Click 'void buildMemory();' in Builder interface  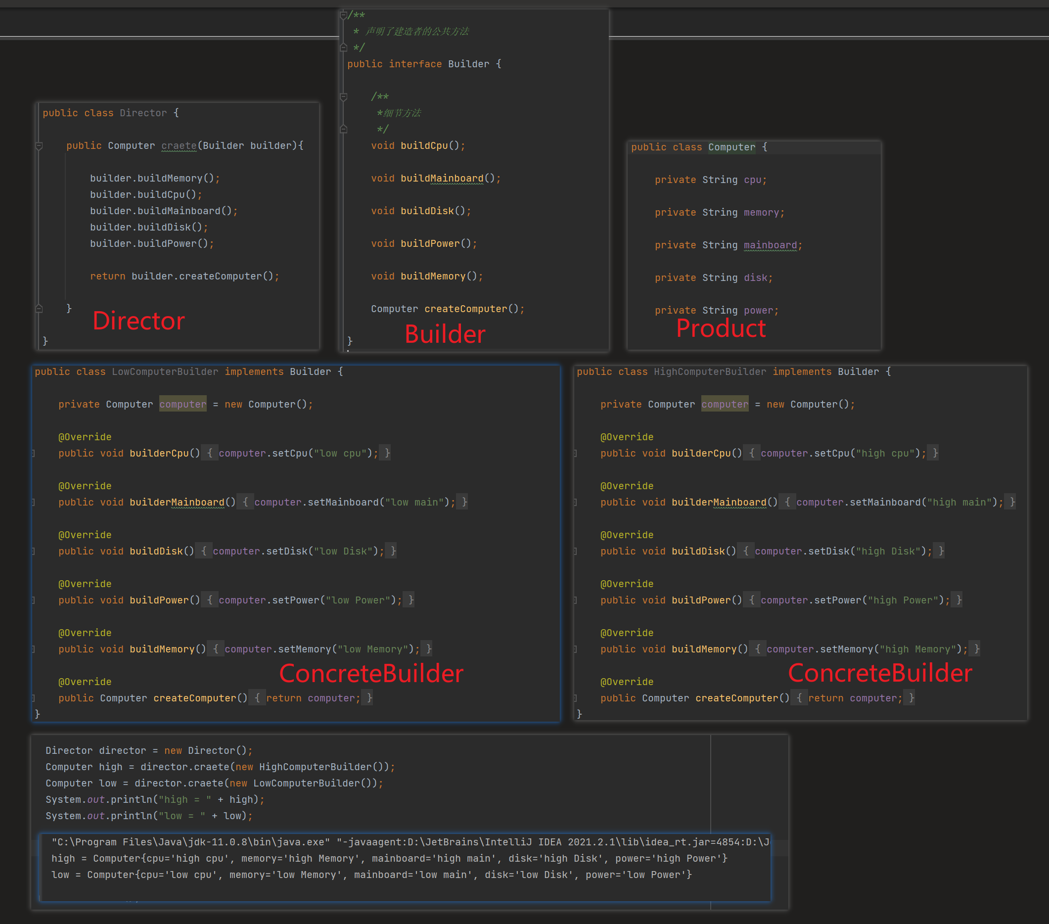click(x=427, y=276)
